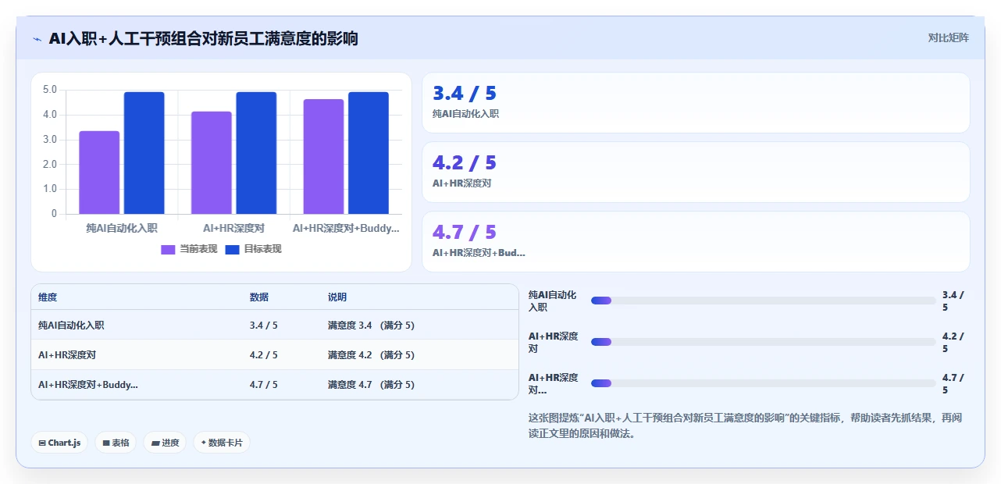Click the table cell "满意度 3.4 （满分 5）"
Screen dimensions: 1001x484
coord(371,326)
